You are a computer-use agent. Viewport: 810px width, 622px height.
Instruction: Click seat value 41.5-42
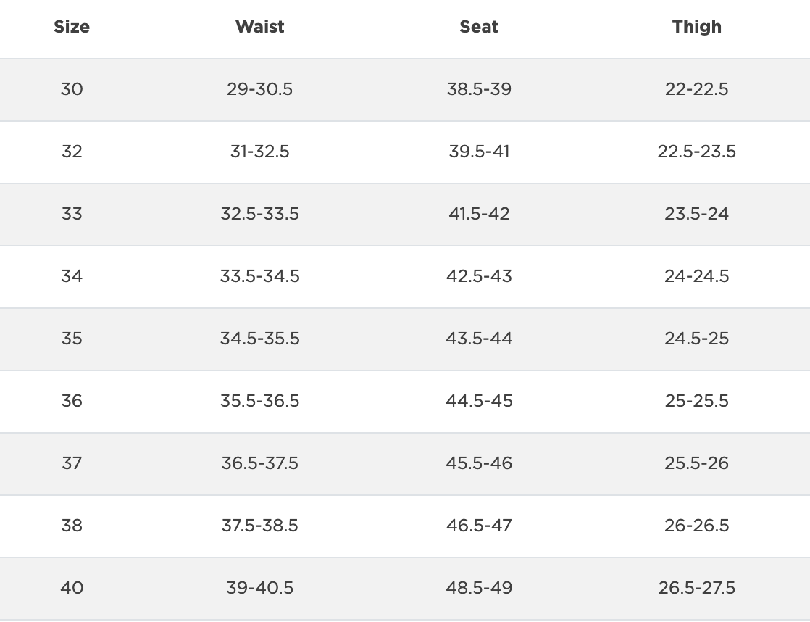click(x=479, y=214)
